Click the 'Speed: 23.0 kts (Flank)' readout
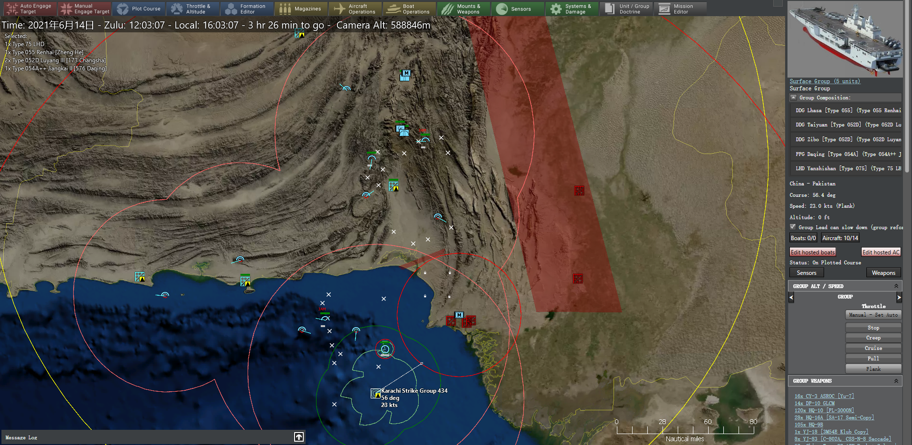The image size is (912, 445). coord(822,206)
